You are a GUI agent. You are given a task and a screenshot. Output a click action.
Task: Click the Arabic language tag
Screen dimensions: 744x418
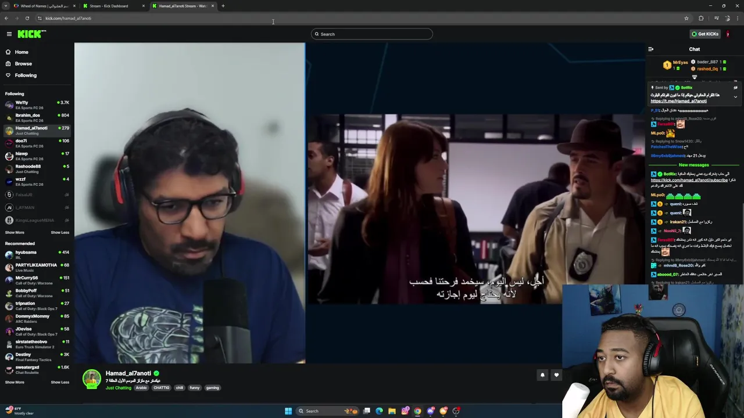(141, 388)
